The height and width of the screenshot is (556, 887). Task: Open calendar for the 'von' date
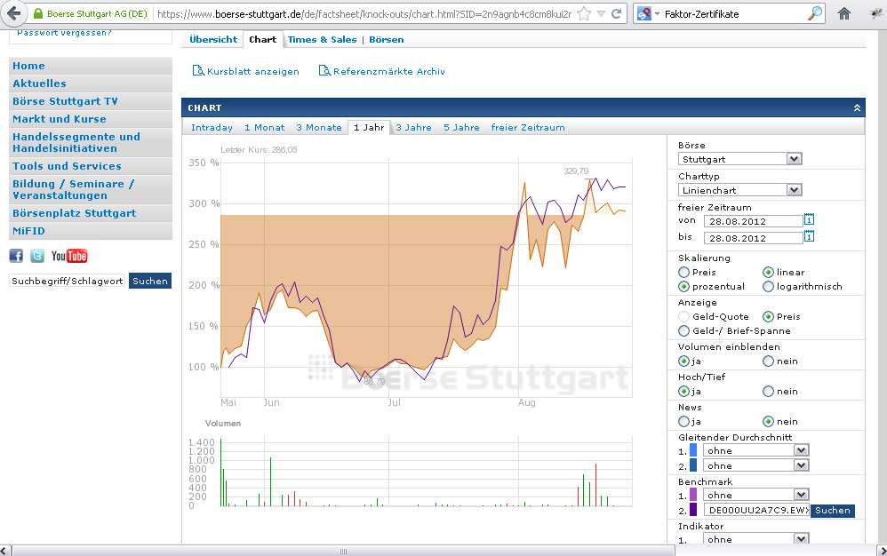[809, 219]
